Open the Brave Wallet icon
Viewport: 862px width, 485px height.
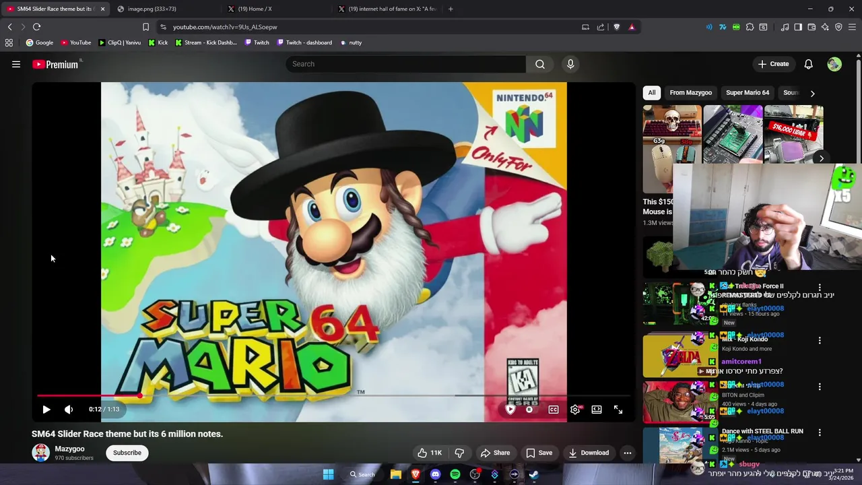coord(811,27)
